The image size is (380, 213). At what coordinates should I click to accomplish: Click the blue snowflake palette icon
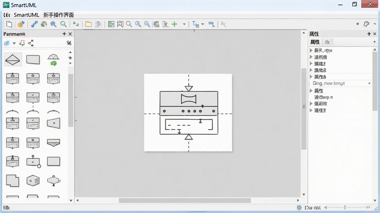click(7, 43)
